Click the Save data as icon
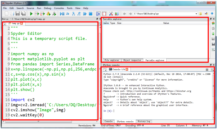This screenshot has height=129, width=217. point(213,44)
